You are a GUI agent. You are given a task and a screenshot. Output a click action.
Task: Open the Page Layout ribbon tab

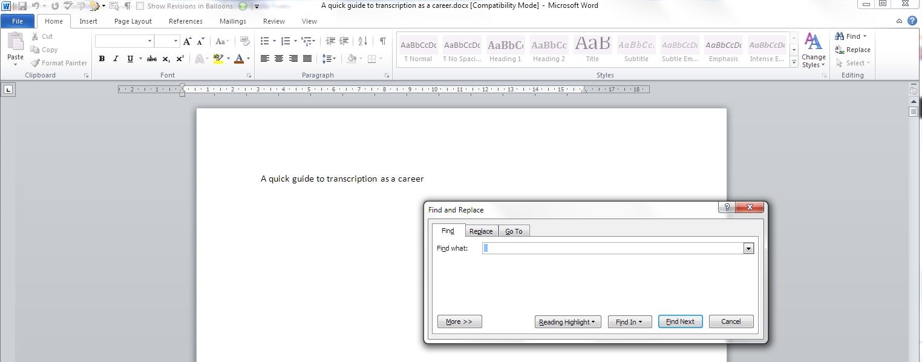[133, 21]
